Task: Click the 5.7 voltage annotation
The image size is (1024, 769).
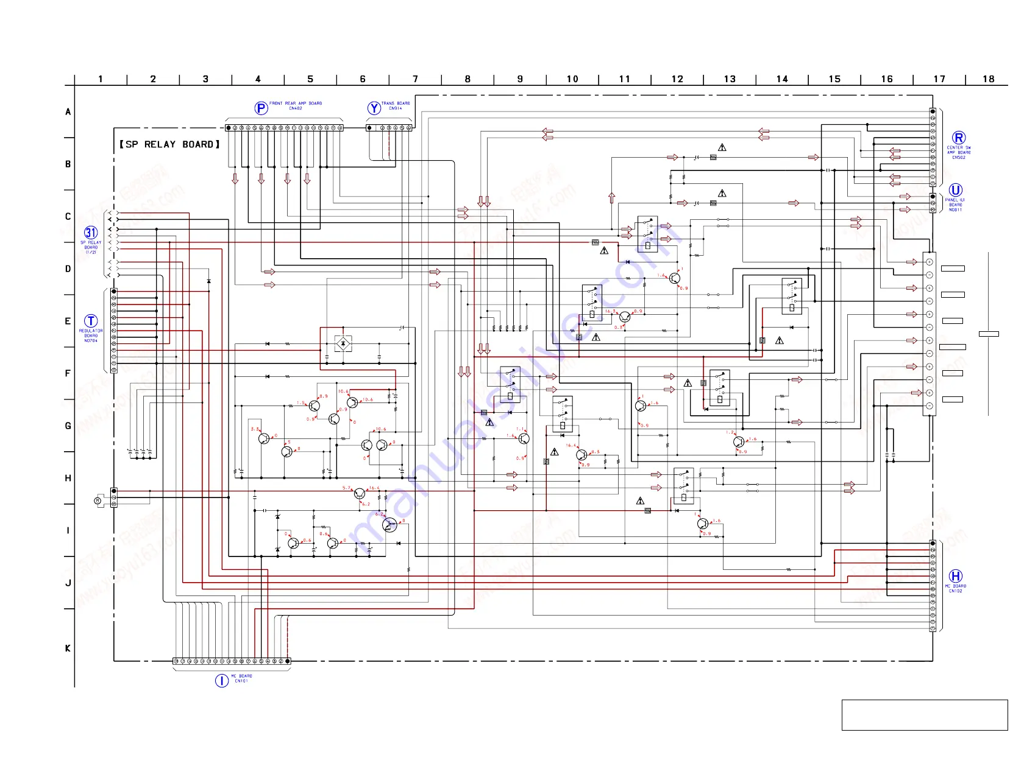Action: click(x=346, y=488)
